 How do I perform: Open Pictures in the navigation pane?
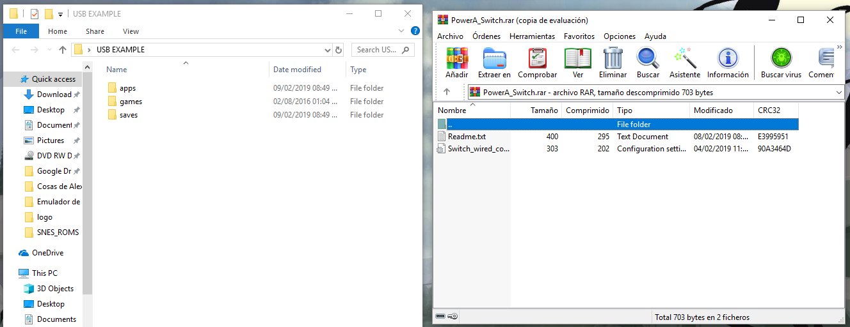coord(50,141)
